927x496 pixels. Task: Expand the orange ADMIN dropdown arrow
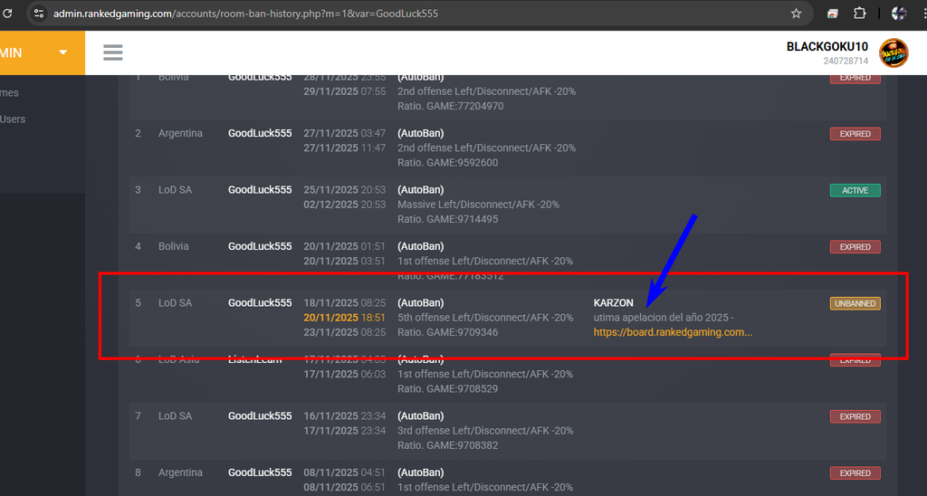(x=62, y=52)
